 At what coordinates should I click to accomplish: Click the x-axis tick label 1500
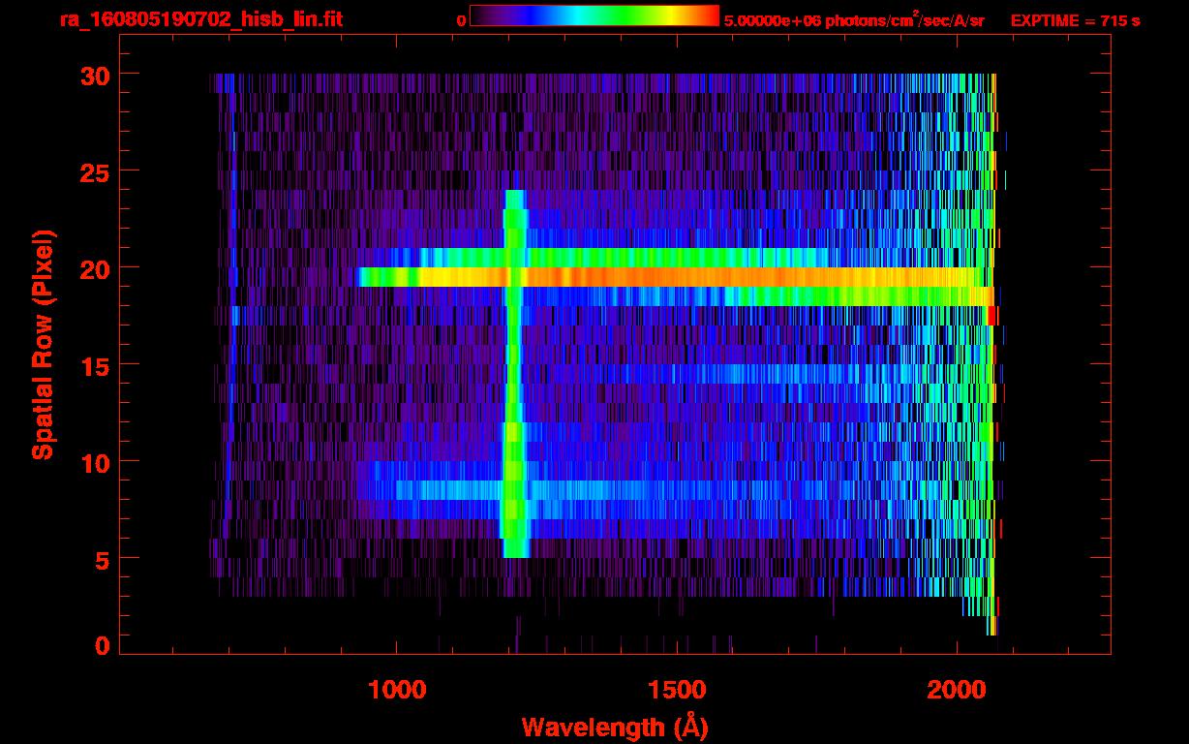[677, 689]
